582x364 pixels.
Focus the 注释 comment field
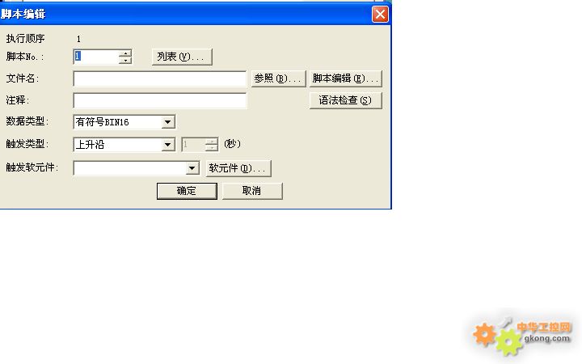point(159,100)
